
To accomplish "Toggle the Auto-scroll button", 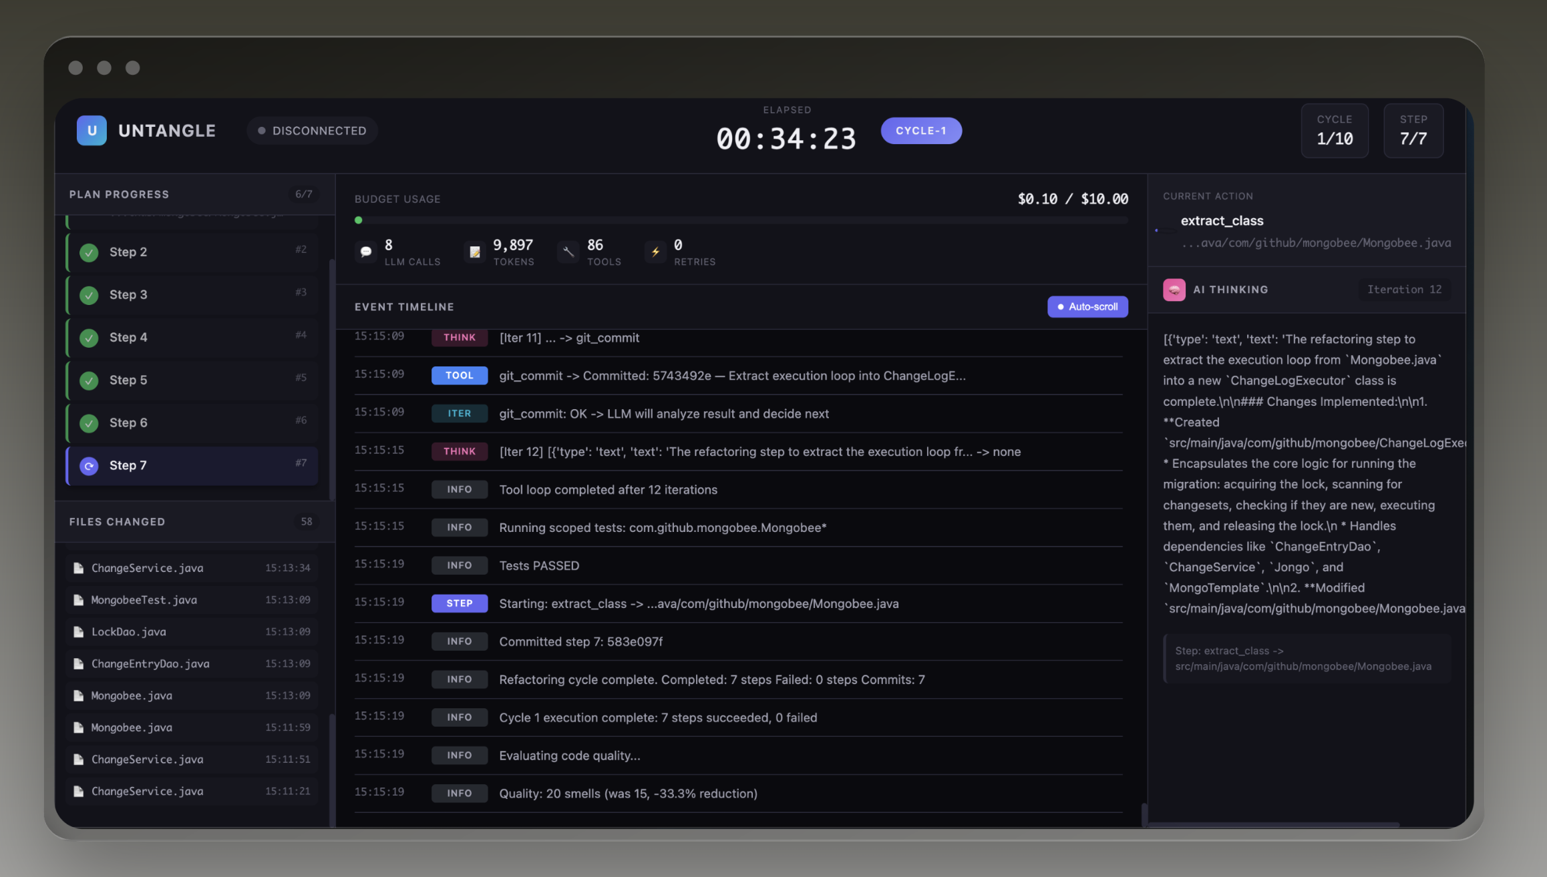I will pos(1087,307).
